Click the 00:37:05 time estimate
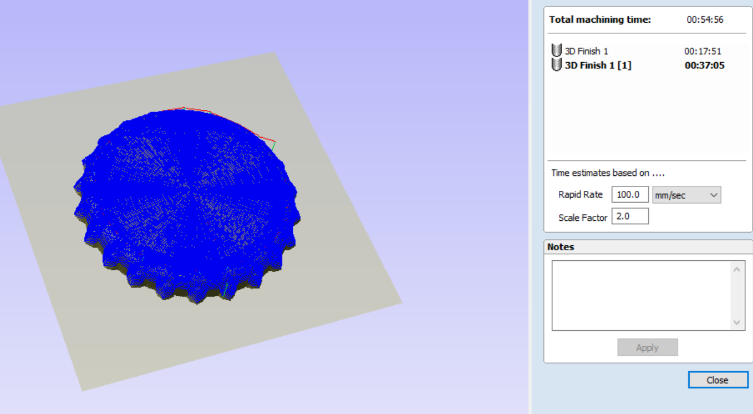753x414 pixels. pyautogui.click(x=704, y=65)
